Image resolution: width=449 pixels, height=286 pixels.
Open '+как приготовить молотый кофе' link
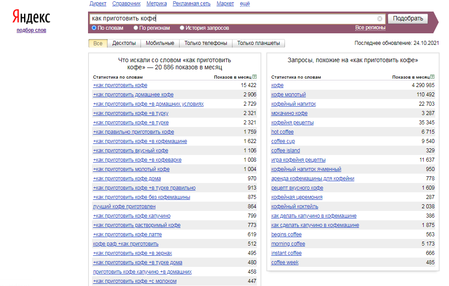[x=131, y=169]
